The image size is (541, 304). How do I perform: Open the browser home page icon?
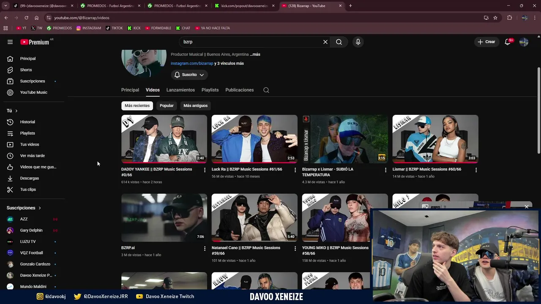(x=36, y=18)
